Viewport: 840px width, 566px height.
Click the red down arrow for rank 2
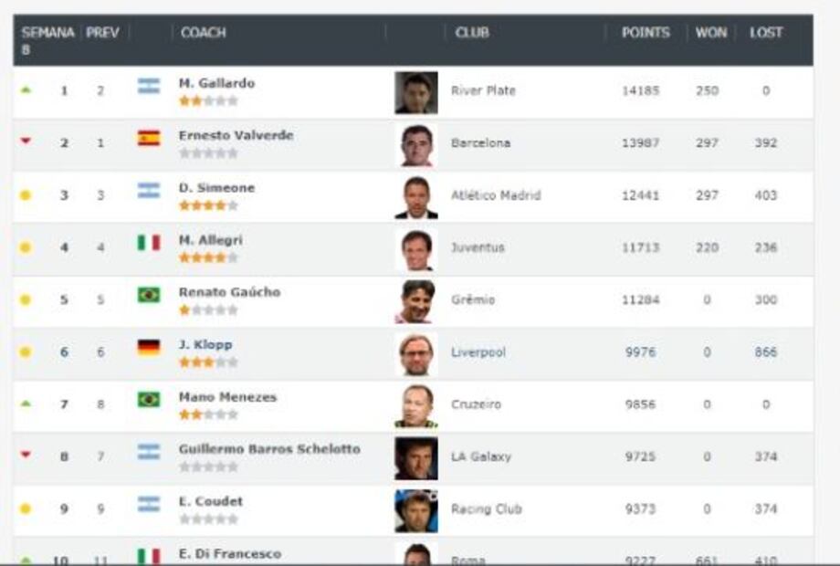26,142
